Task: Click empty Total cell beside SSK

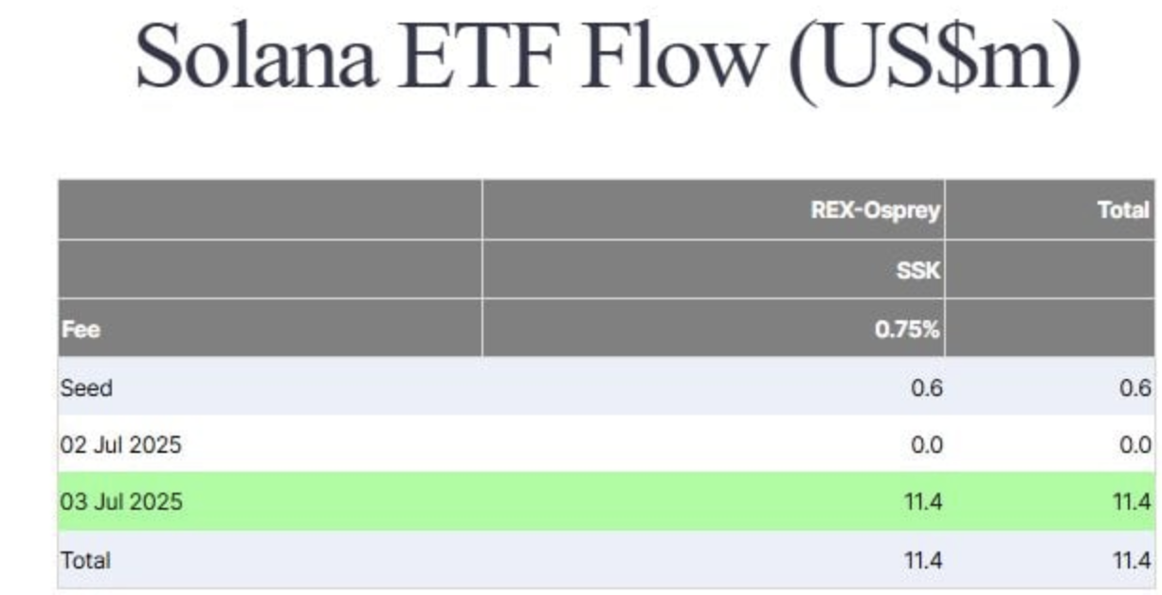Action: [1050, 269]
